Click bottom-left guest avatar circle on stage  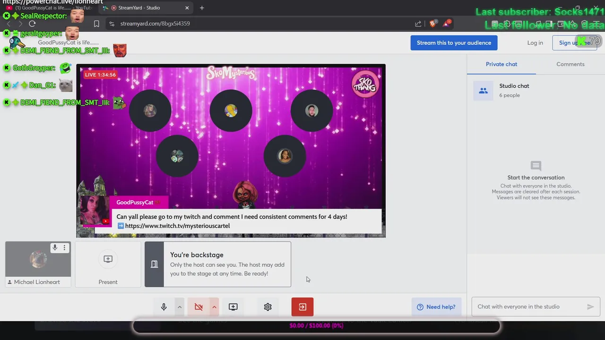(177, 156)
